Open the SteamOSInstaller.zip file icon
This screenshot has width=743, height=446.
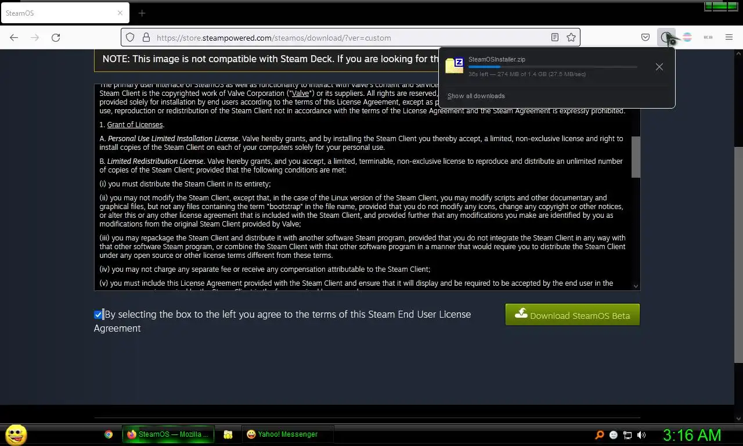click(x=454, y=66)
